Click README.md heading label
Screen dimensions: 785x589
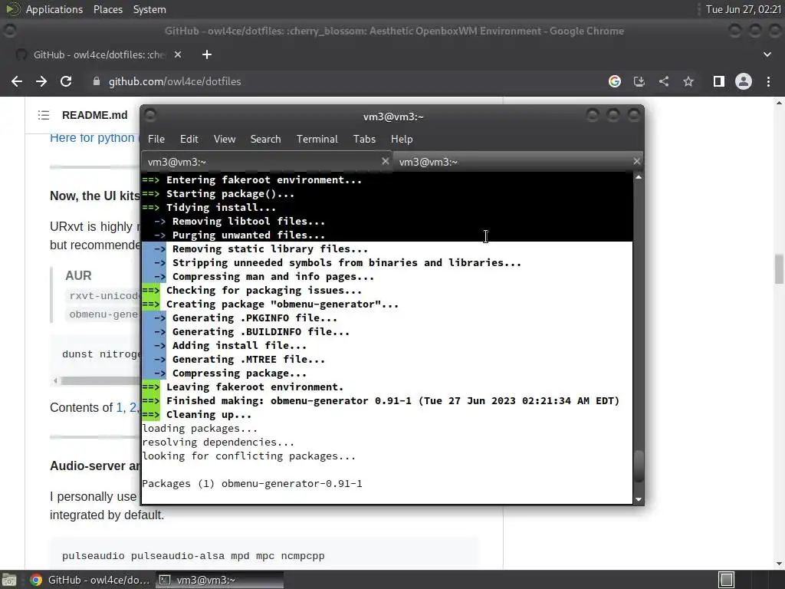click(94, 115)
